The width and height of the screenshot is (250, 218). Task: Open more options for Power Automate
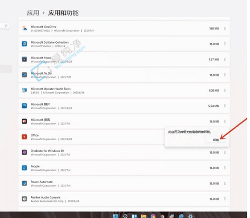click(x=225, y=183)
